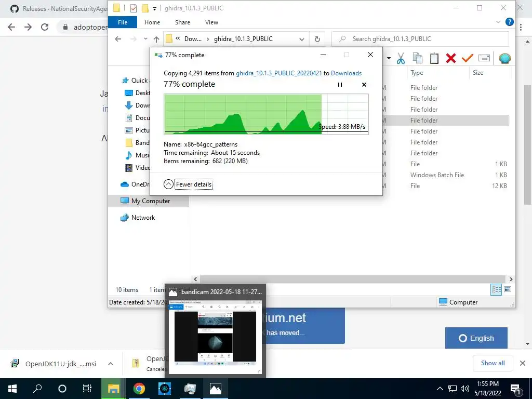
Task: Click the Copy icon in Explorer toolbar
Action: tap(417, 58)
